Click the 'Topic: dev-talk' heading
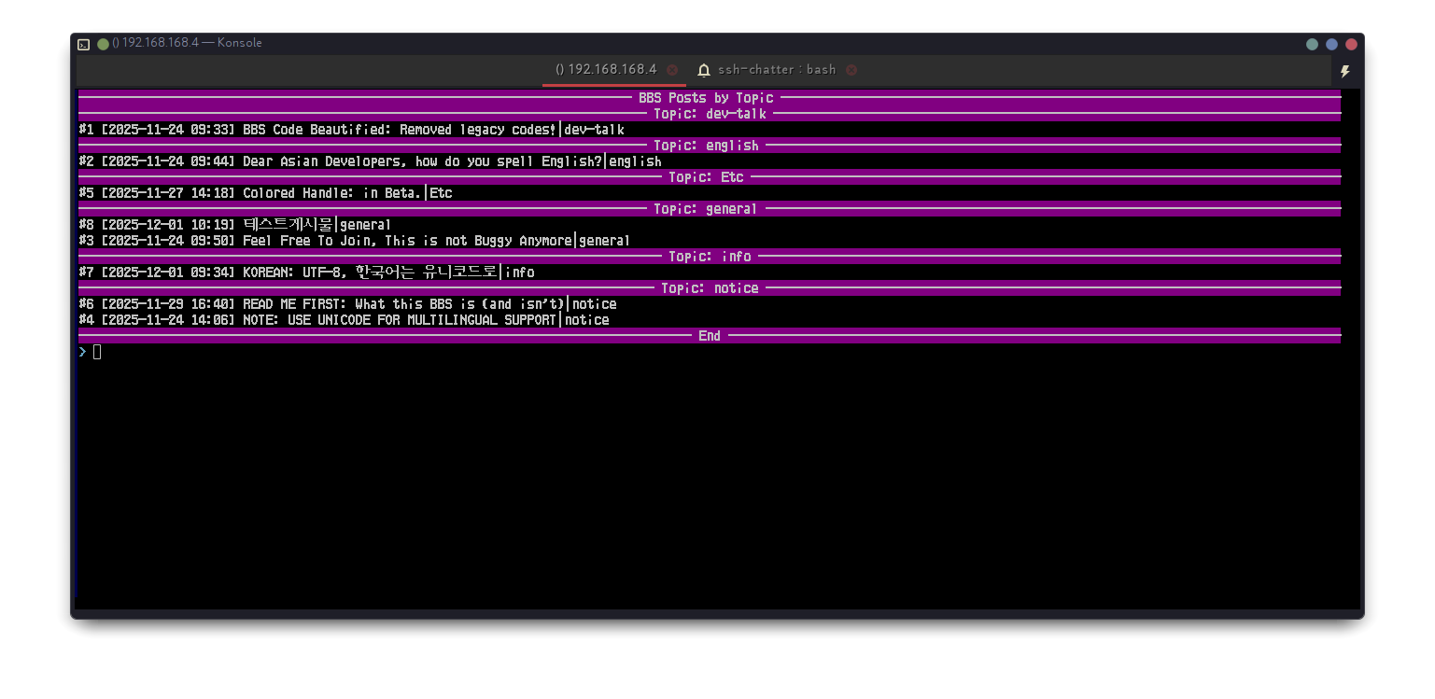 pyautogui.click(x=710, y=114)
